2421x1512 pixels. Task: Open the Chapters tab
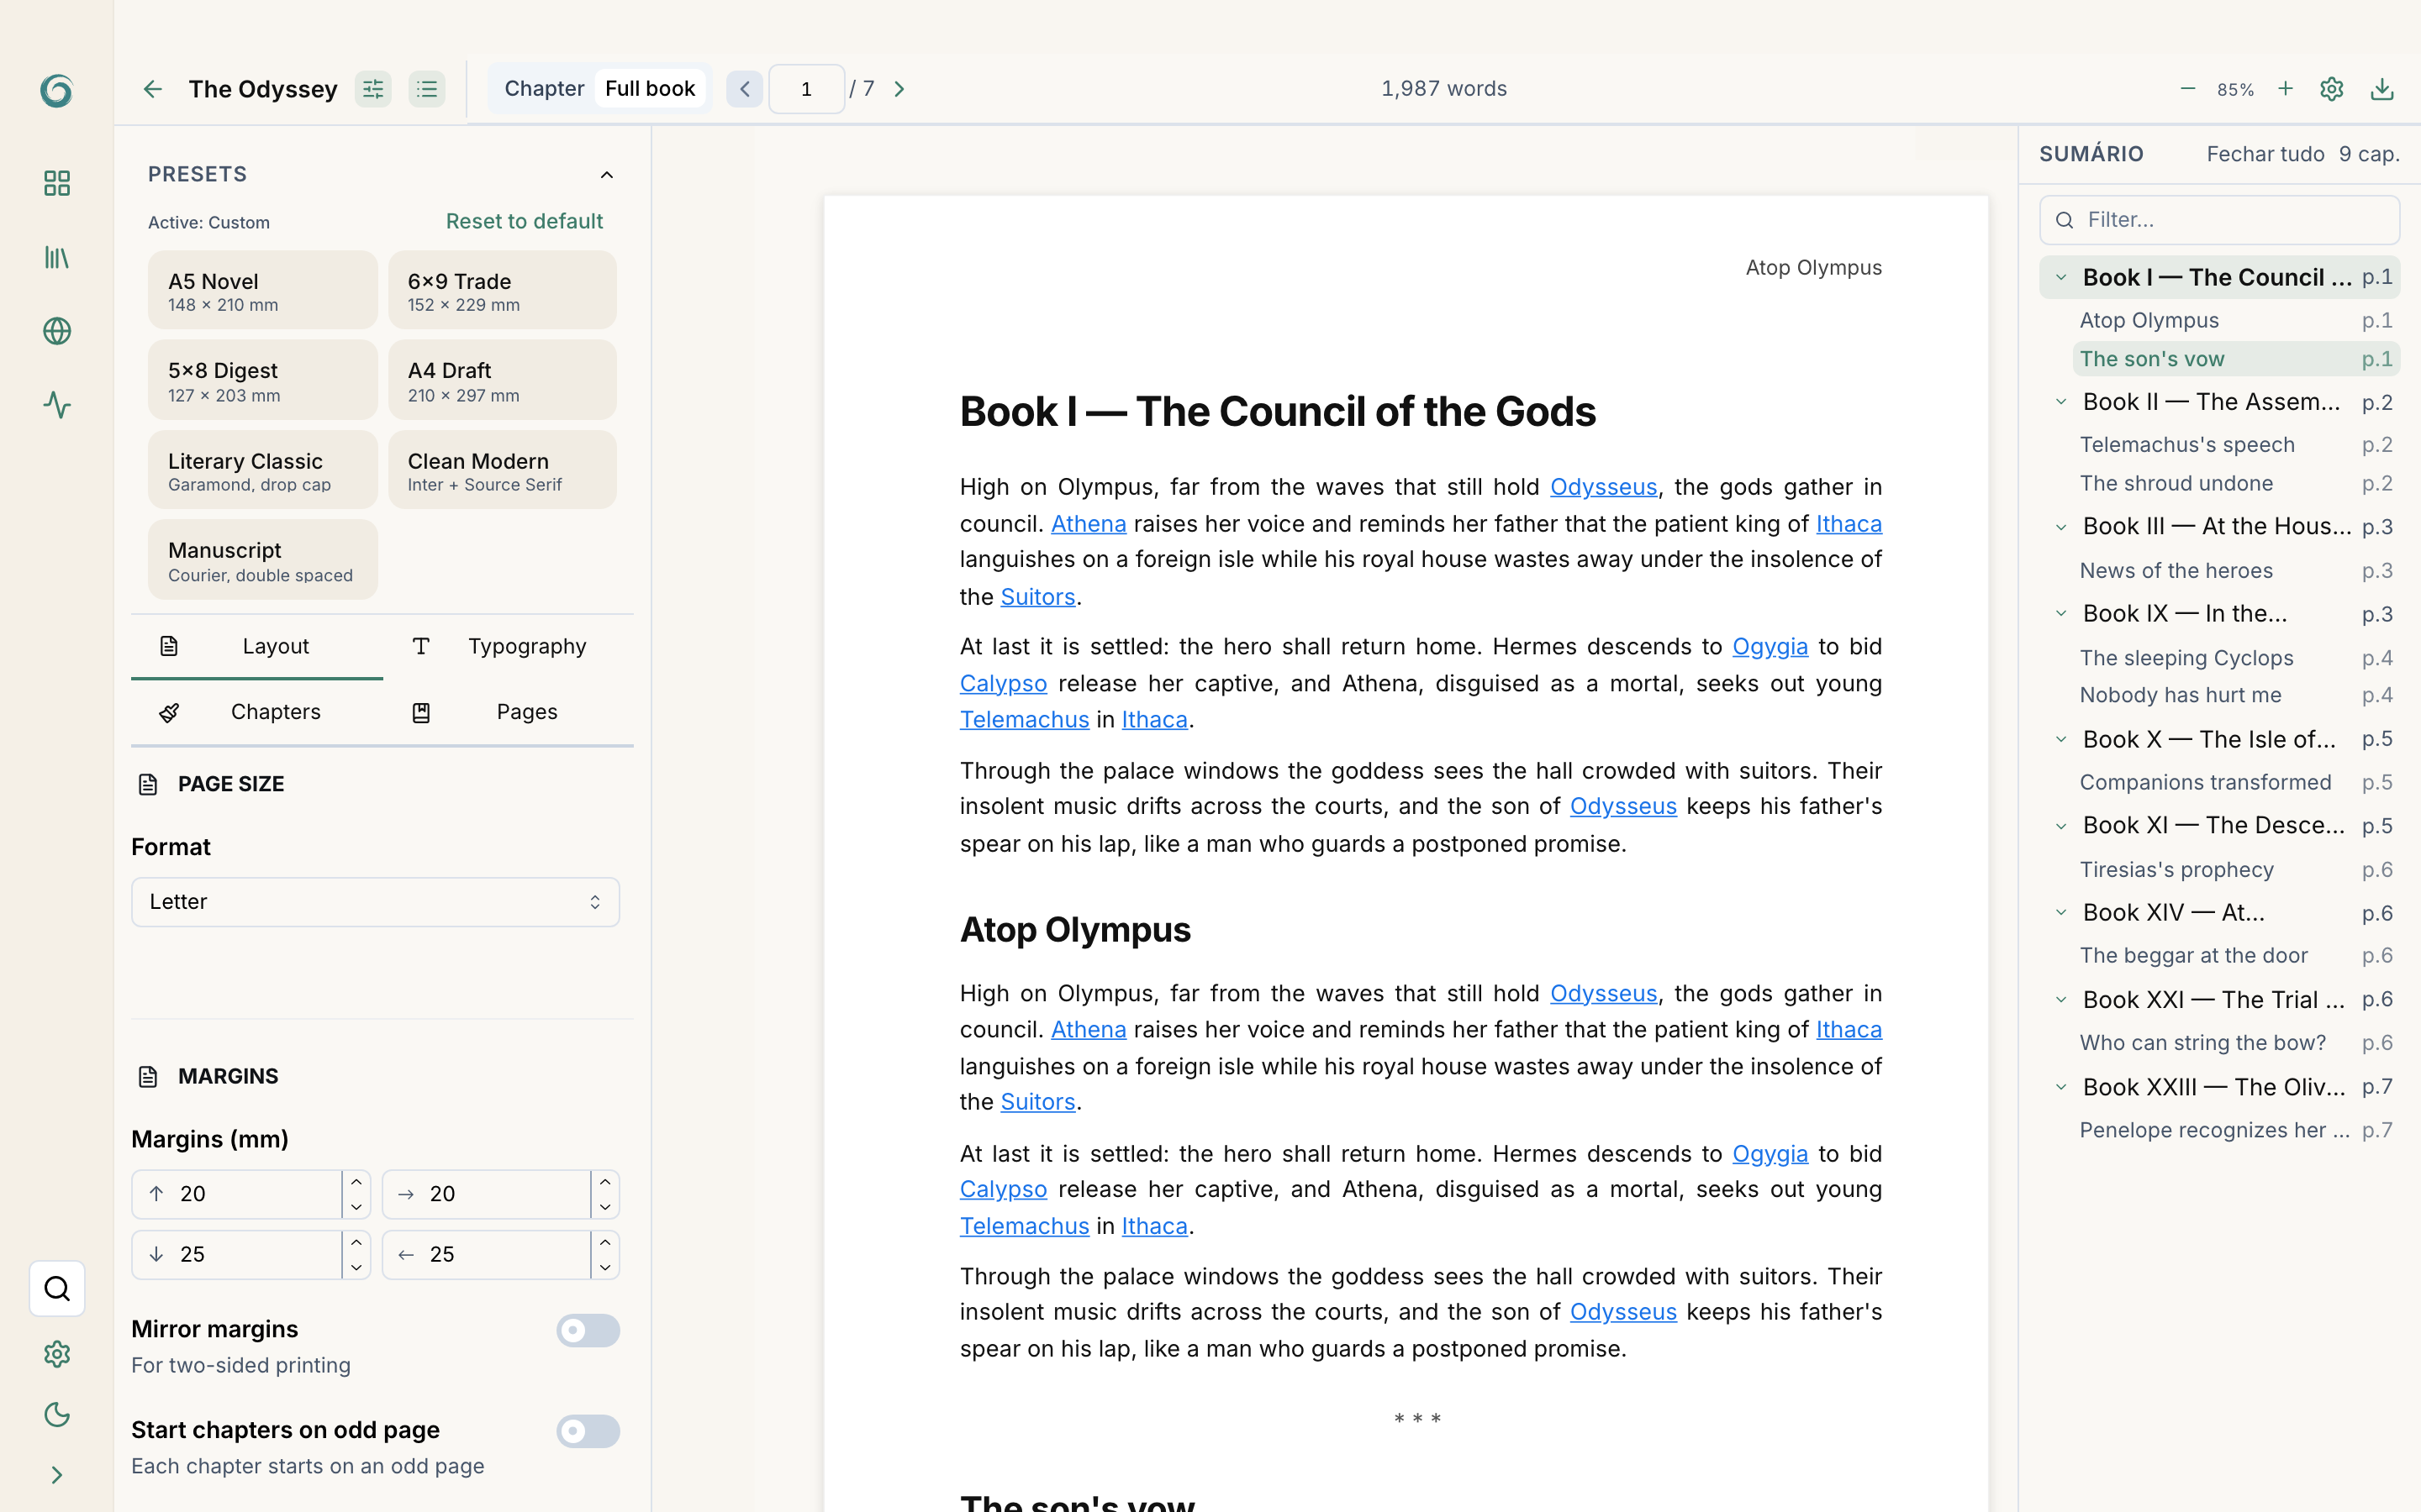click(257, 712)
